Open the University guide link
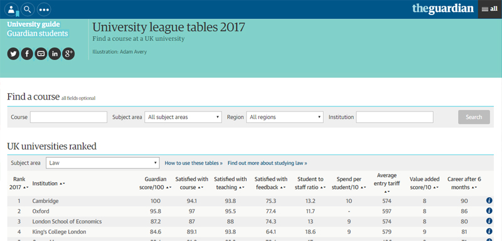 click(33, 24)
